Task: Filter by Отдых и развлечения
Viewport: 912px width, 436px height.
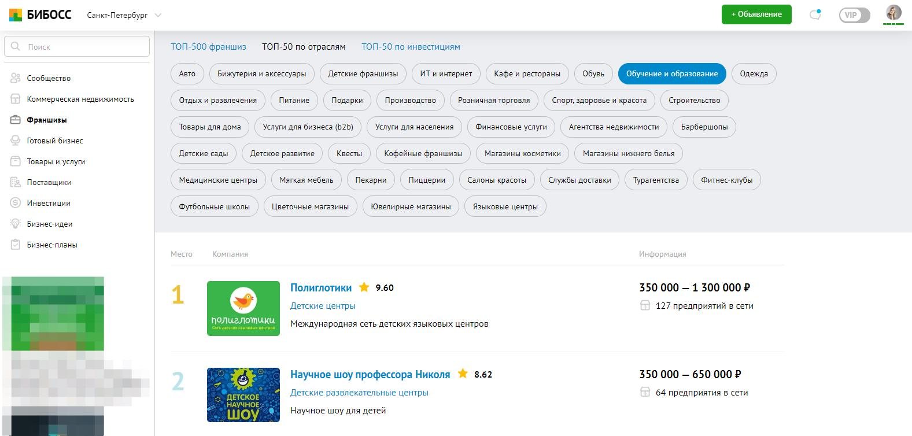Action: 218,100
